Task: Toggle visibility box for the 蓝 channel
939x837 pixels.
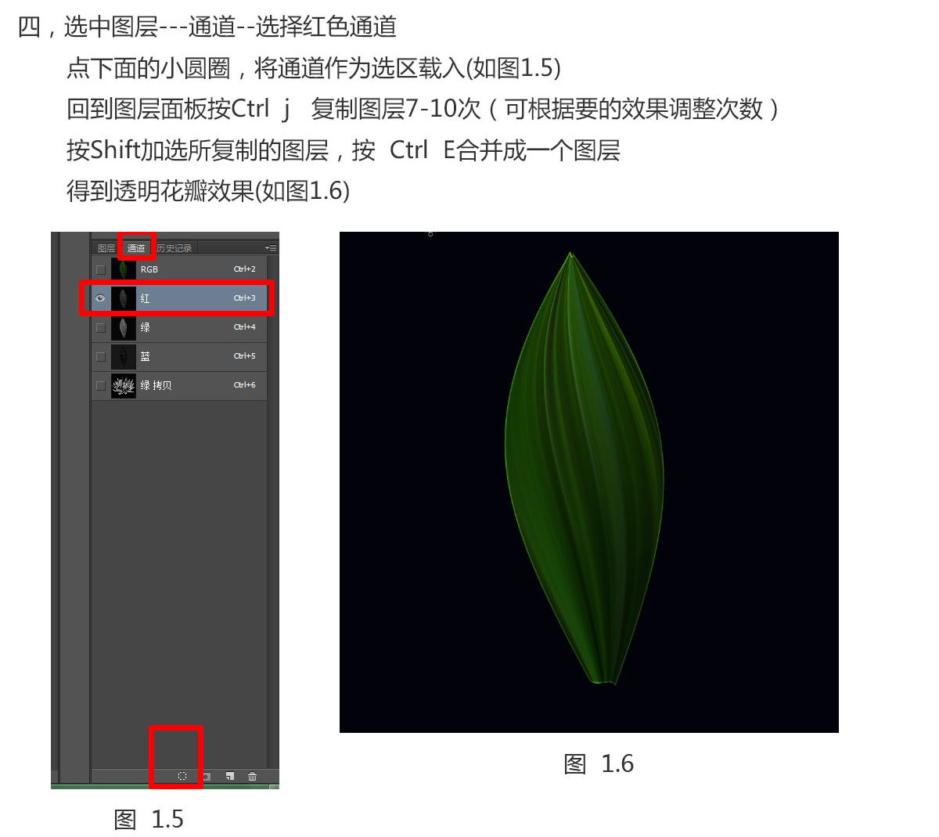Action: pyautogui.click(x=100, y=356)
